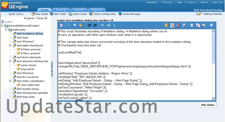The height and width of the screenshot is (122, 225).
Task: Click the Copy icon in editor toolbar
Action: (x=75, y=25)
